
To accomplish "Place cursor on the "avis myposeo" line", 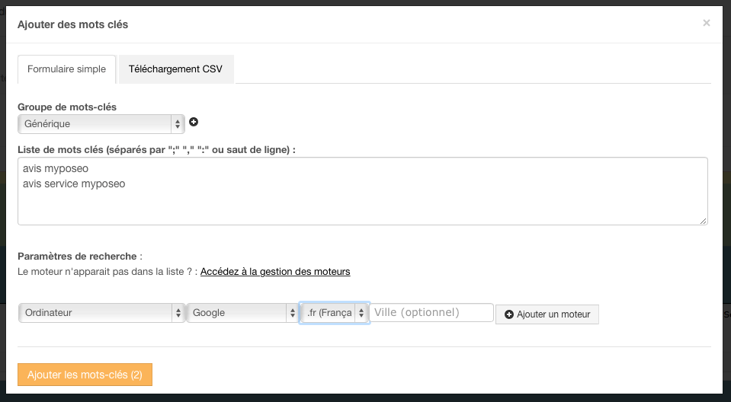I will tap(56, 168).
